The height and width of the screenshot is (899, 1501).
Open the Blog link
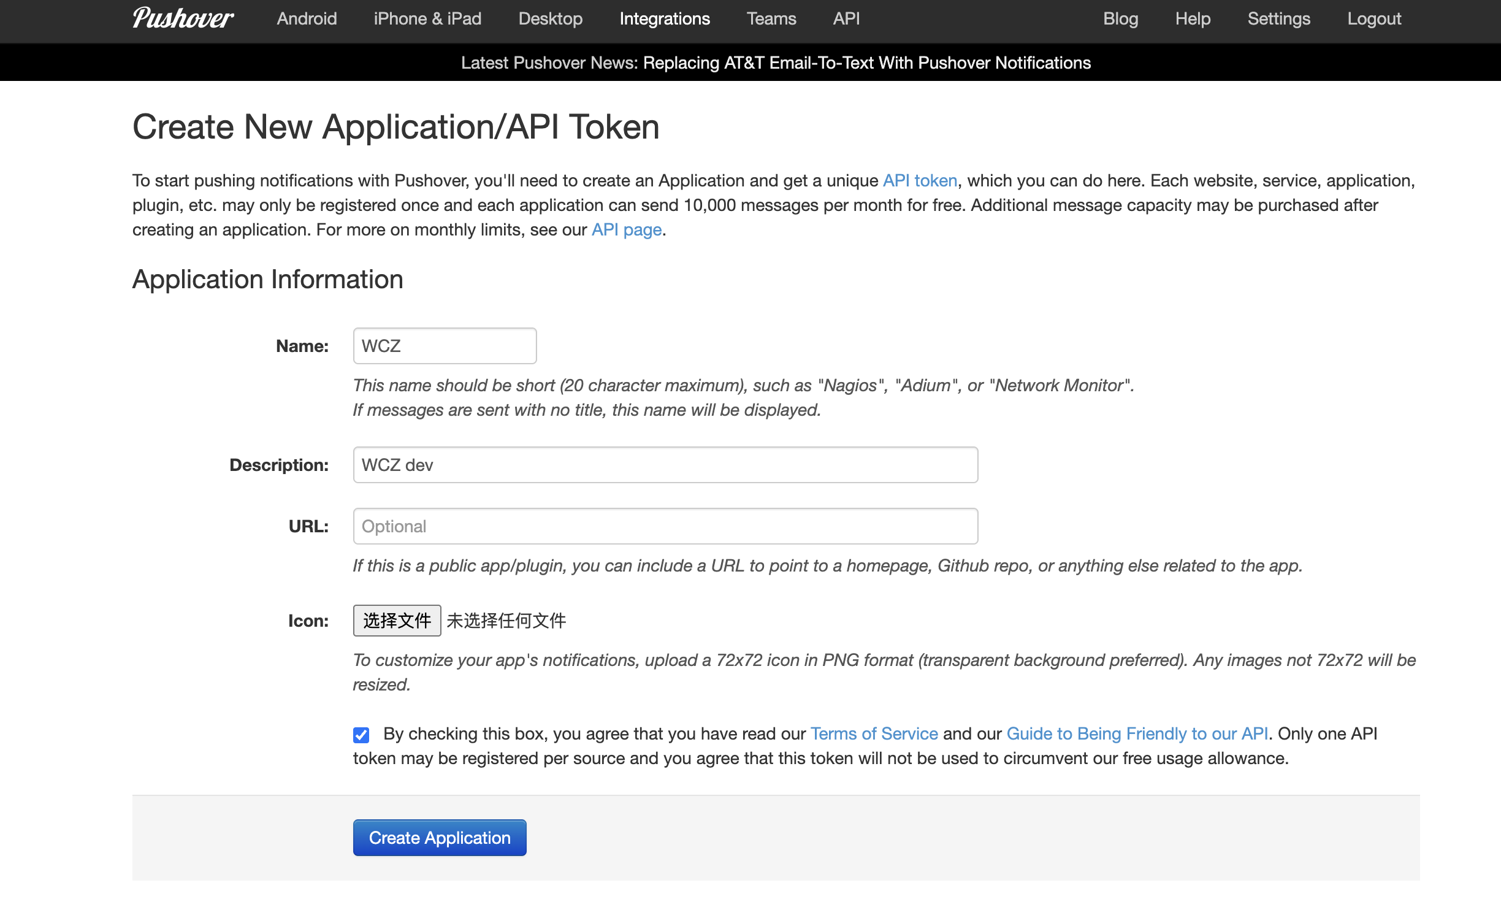point(1120,18)
